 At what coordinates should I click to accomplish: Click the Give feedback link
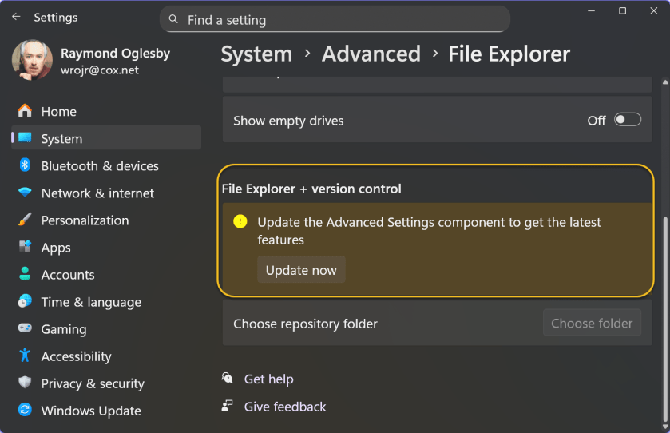tap(285, 407)
